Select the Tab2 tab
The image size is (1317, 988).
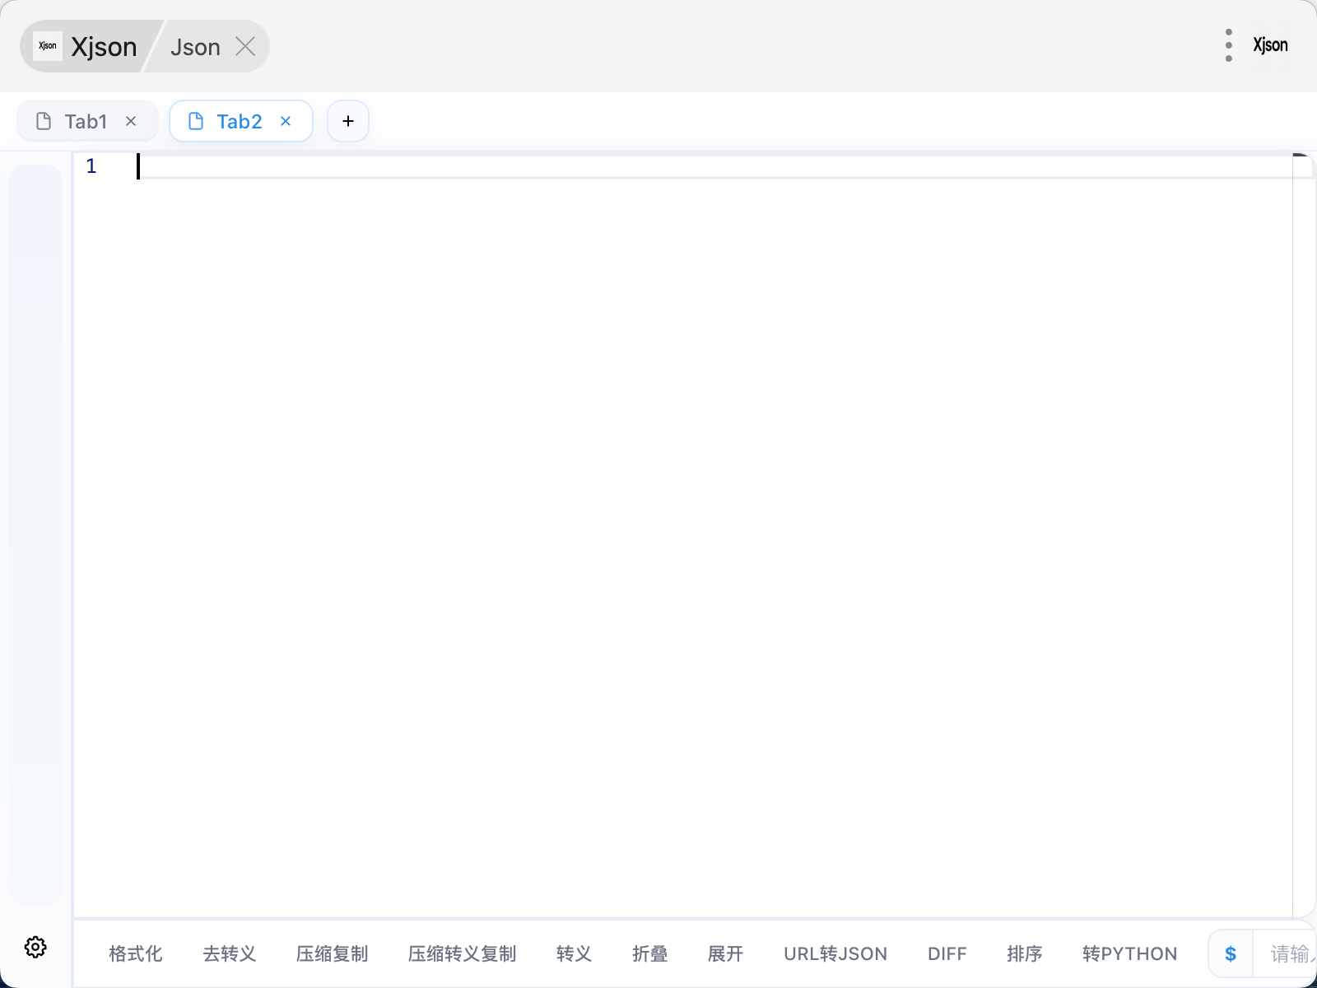tap(240, 121)
